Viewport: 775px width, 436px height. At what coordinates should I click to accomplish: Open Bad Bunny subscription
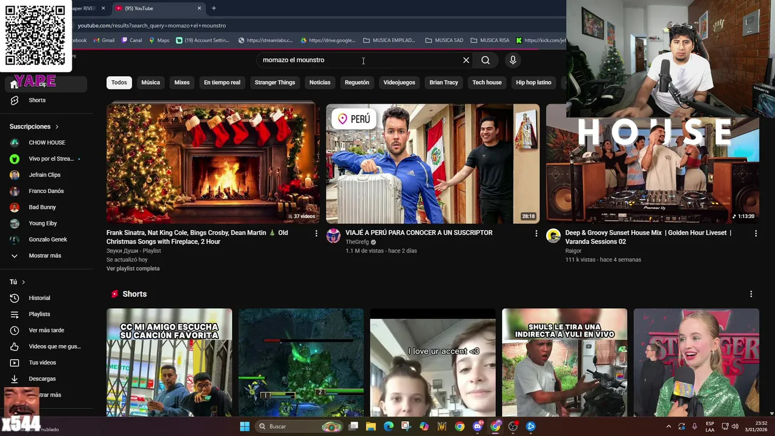click(x=46, y=207)
